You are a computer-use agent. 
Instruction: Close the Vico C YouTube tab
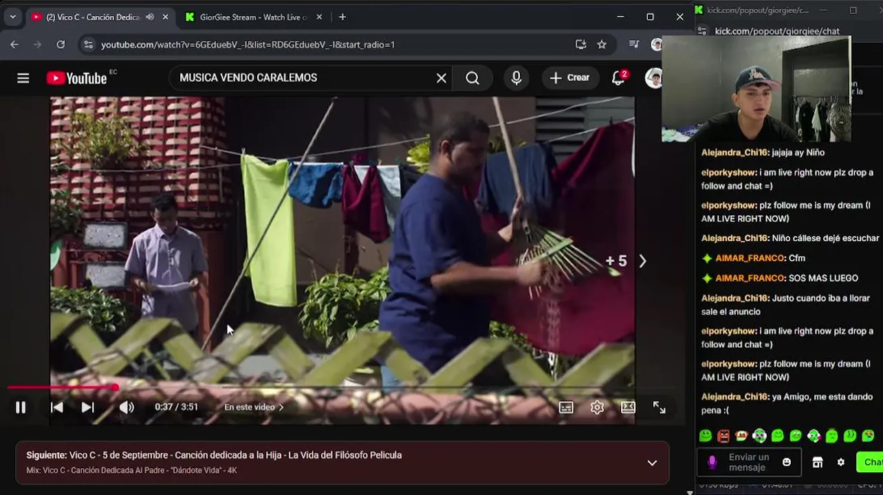165,17
